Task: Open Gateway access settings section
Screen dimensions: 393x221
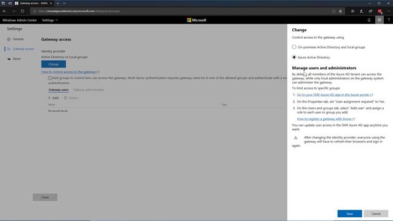Action: click(x=23, y=49)
